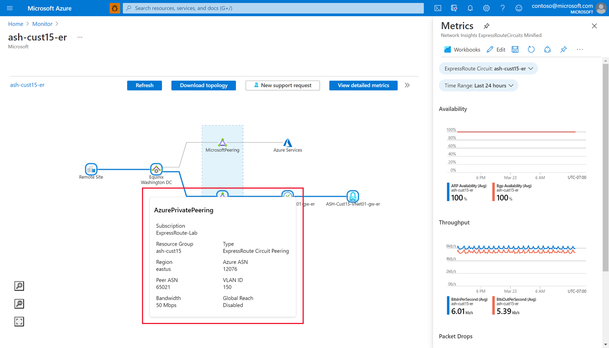
Task: Click the search resources input field
Action: [x=273, y=8]
